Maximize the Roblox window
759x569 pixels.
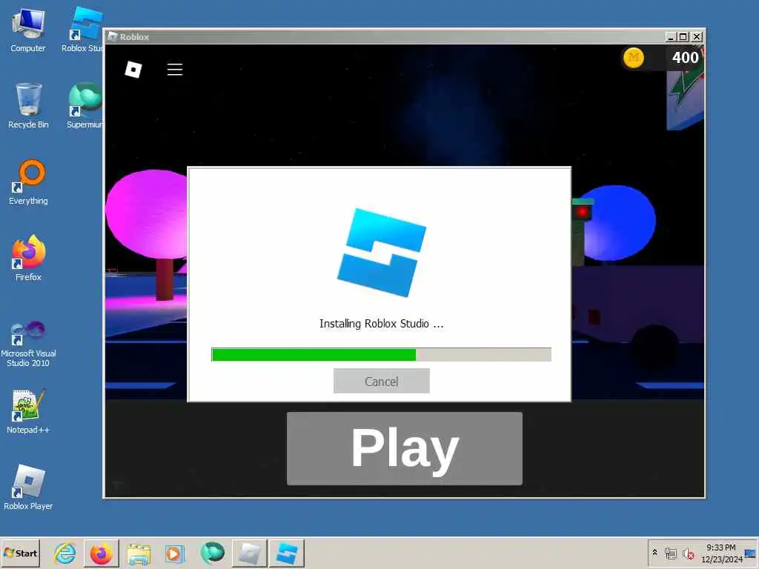click(683, 37)
